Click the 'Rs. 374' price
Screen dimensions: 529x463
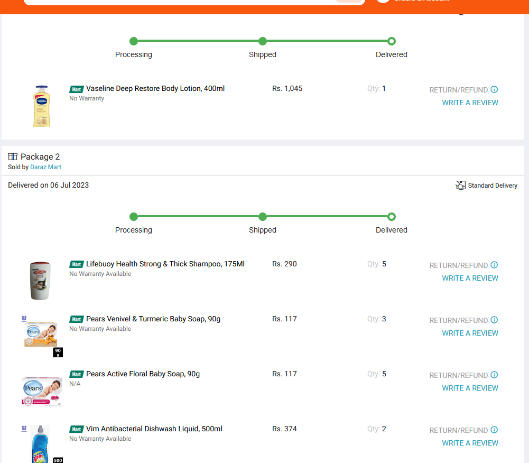(284, 429)
